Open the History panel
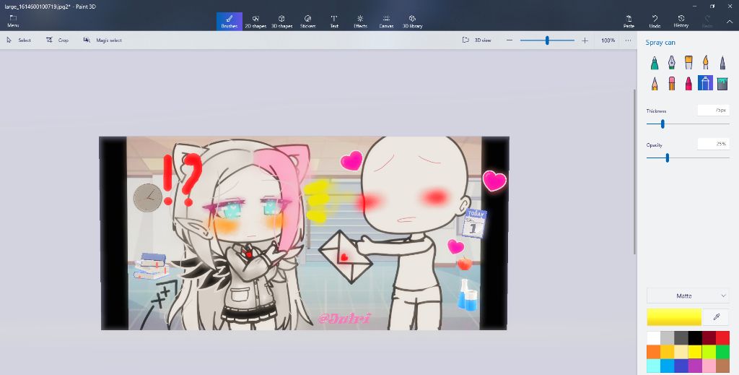Viewport: 739px width, 375px height. (x=681, y=21)
